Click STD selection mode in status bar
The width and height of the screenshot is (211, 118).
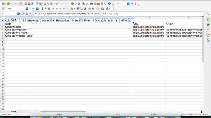118,115
